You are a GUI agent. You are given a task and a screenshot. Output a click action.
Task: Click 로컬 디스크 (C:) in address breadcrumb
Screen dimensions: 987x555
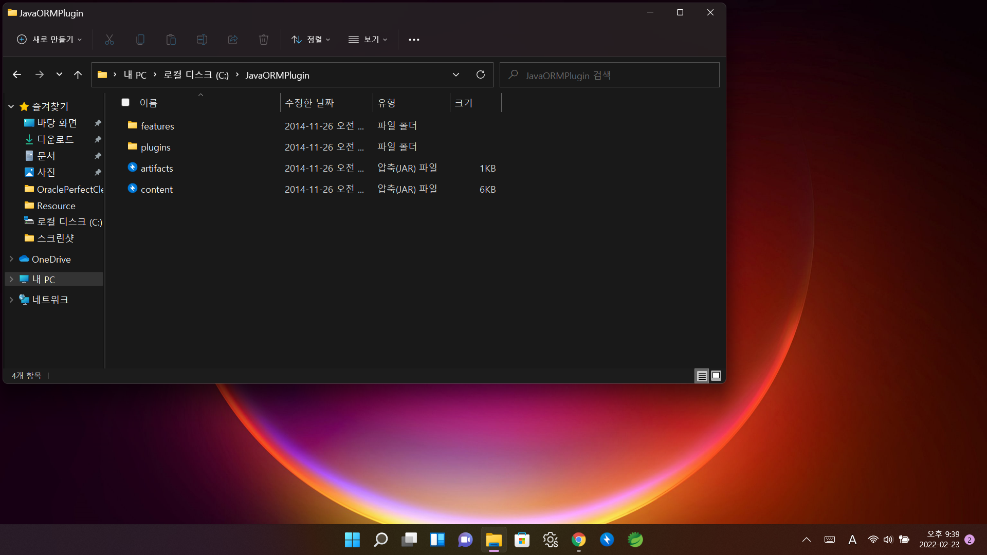pos(196,75)
